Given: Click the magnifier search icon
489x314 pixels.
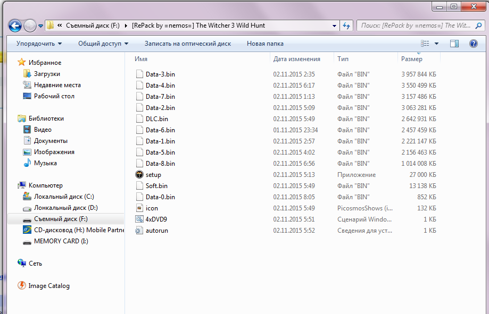Looking at the screenshot, I should click(x=478, y=26).
